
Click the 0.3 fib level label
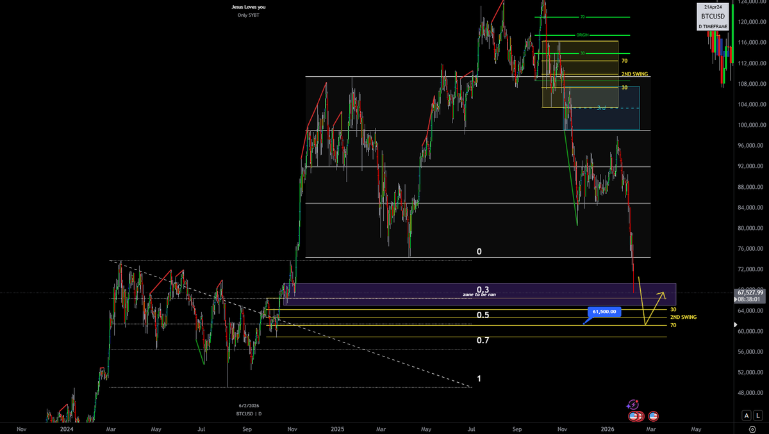pos(483,289)
